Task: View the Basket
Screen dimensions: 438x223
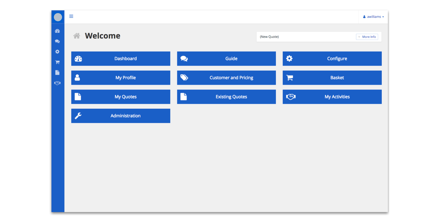Action: (x=332, y=78)
